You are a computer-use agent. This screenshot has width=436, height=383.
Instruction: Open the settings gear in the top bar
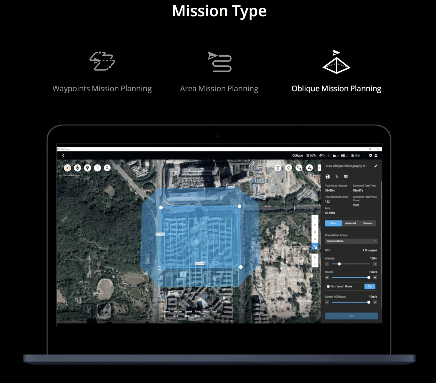point(371,155)
